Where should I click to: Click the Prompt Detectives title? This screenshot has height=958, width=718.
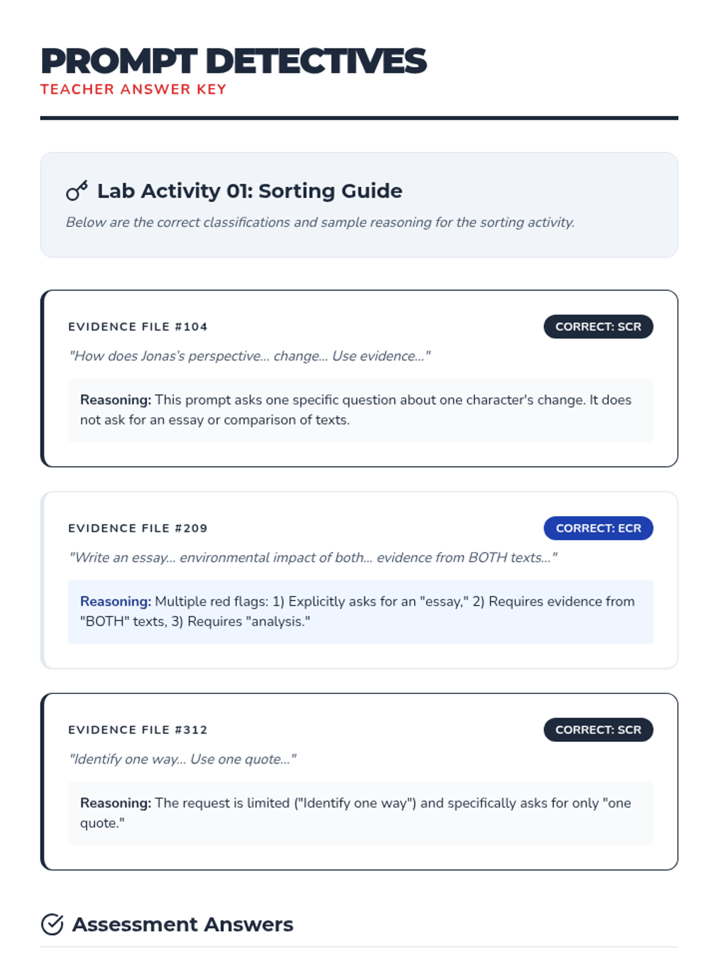[233, 61]
